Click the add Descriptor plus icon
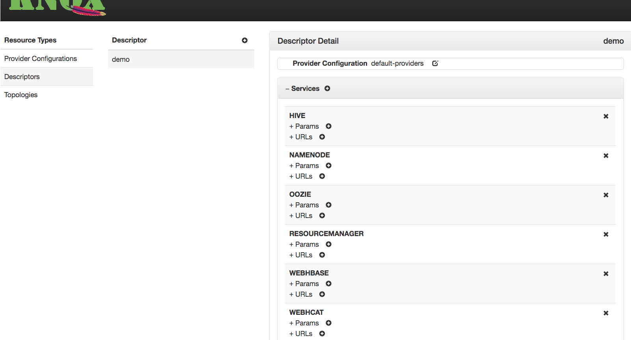 point(245,41)
